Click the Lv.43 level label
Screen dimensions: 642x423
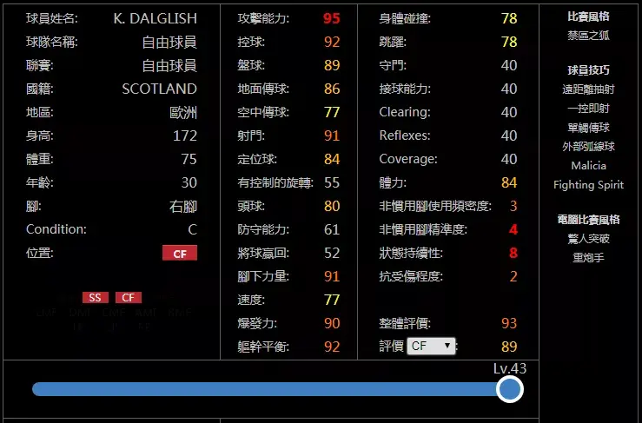510,368
